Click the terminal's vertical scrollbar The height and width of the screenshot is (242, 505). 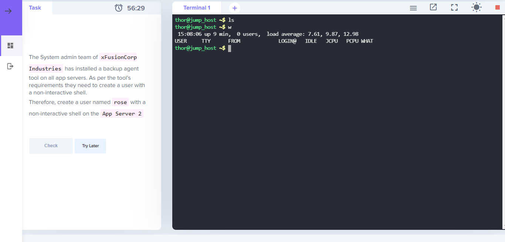tap(503, 111)
